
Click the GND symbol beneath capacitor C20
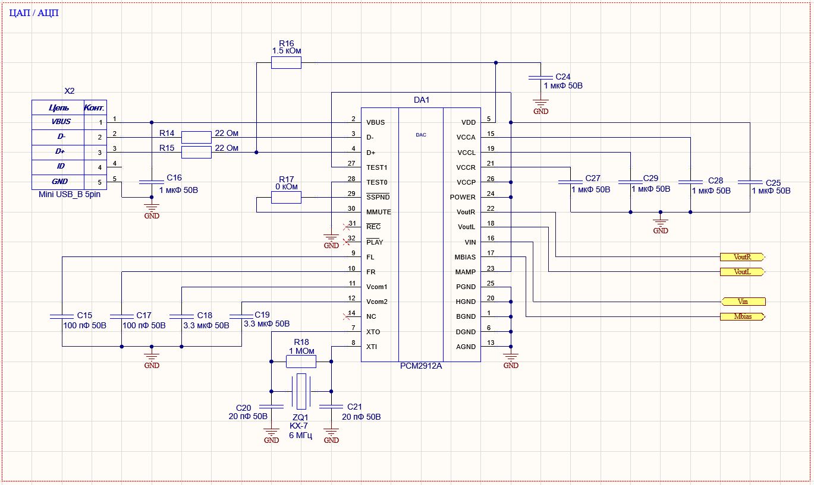click(x=271, y=436)
